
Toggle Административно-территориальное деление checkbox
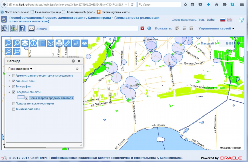click(14, 76)
